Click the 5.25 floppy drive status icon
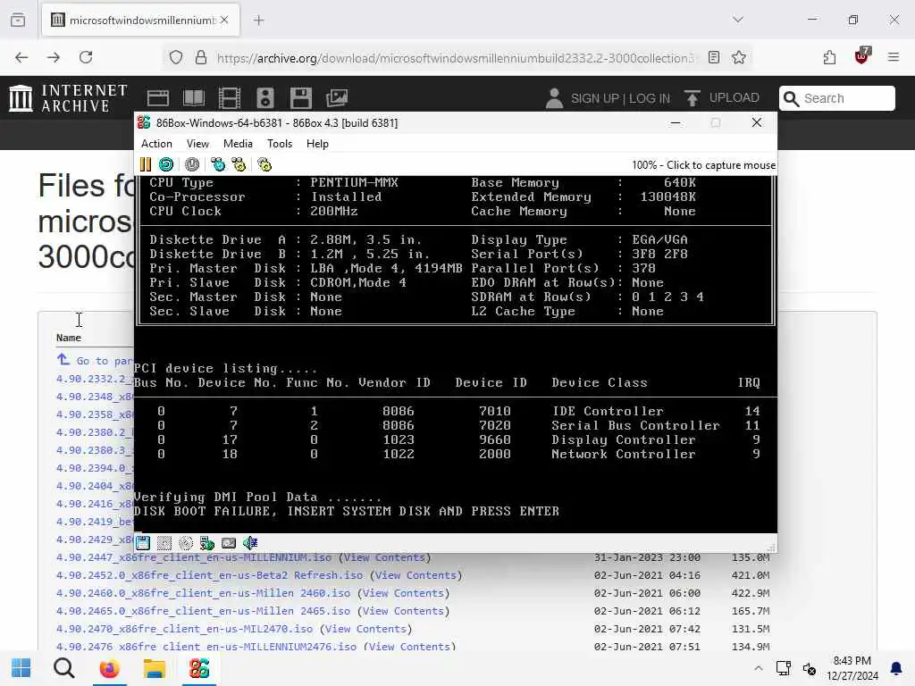This screenshot has width=915, height=686. [164, 543]
